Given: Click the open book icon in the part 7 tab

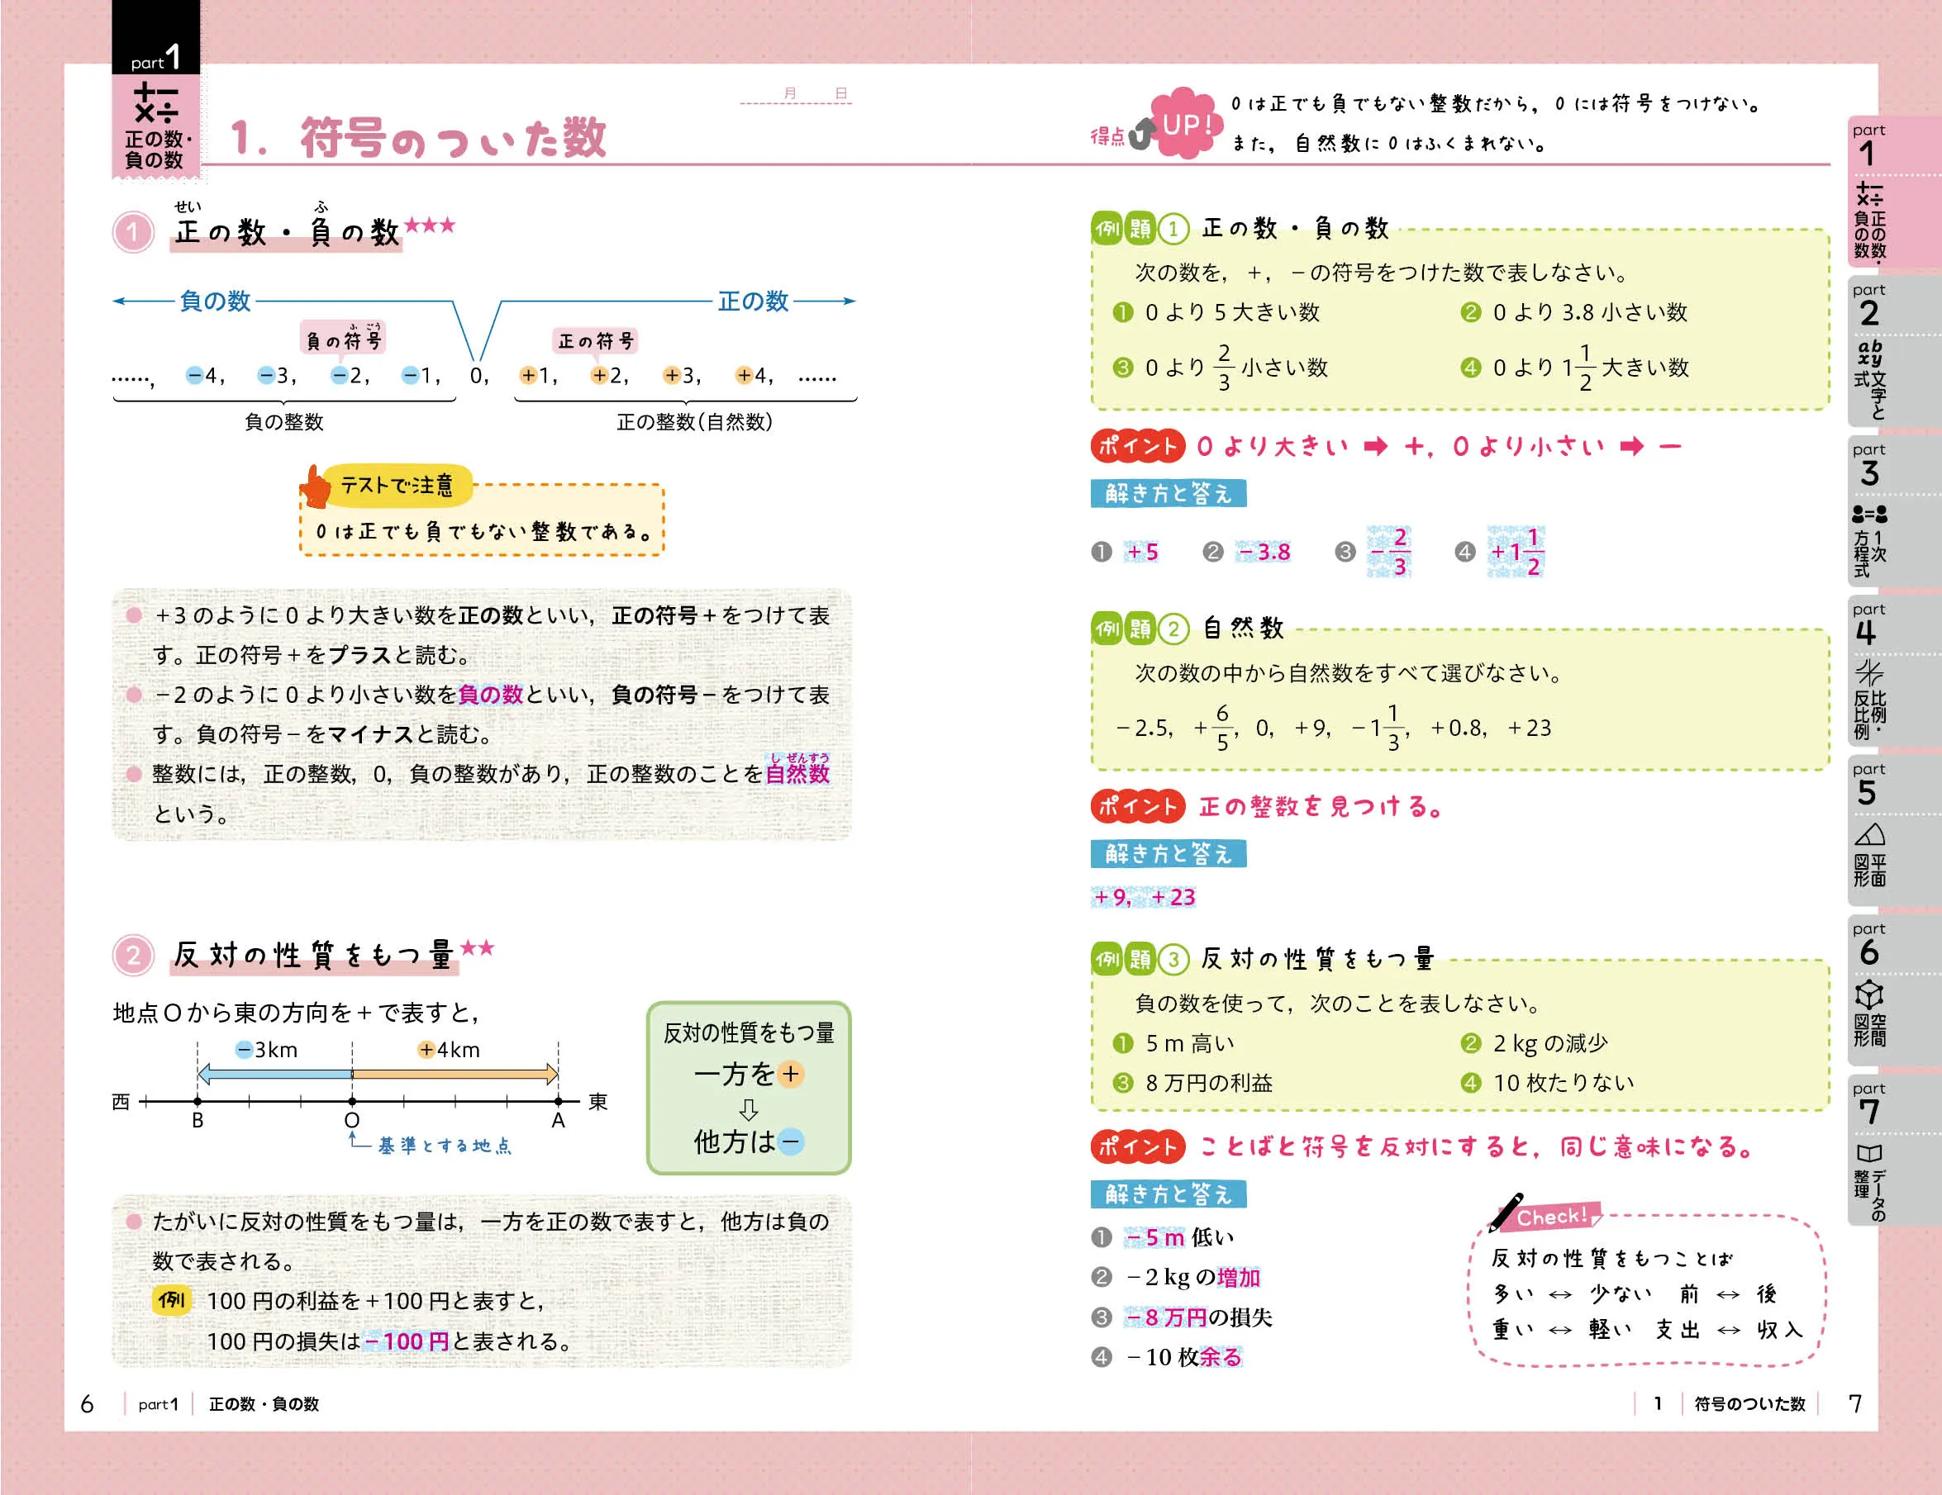Looking at the screenshot, I should 1869,1153.
